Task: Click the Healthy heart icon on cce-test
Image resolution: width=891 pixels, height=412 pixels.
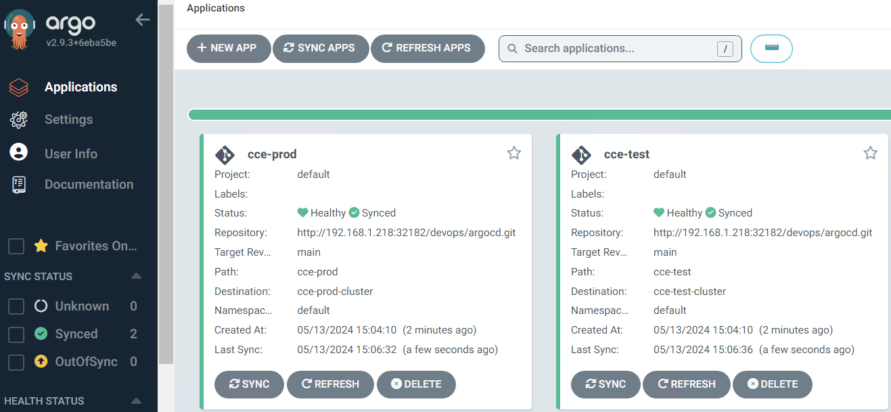Action: pos(659,212)
